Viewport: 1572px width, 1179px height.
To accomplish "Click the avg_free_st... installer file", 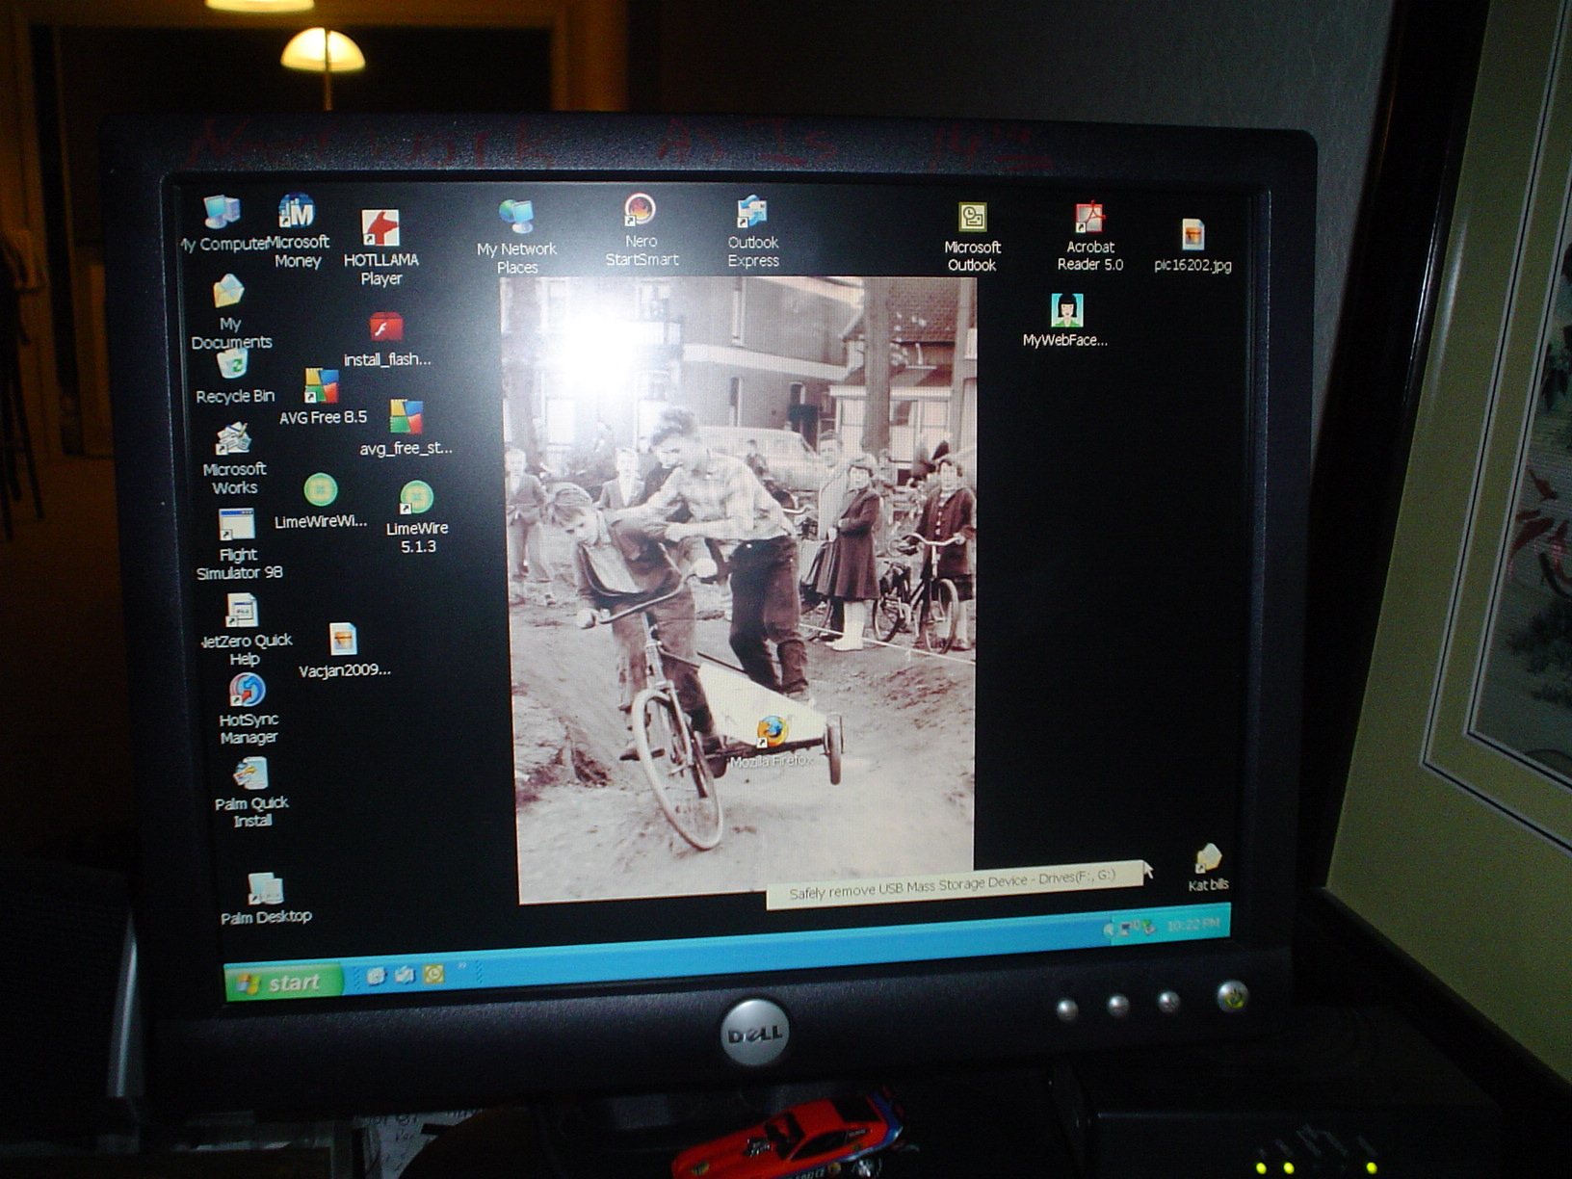I will 406,428.
